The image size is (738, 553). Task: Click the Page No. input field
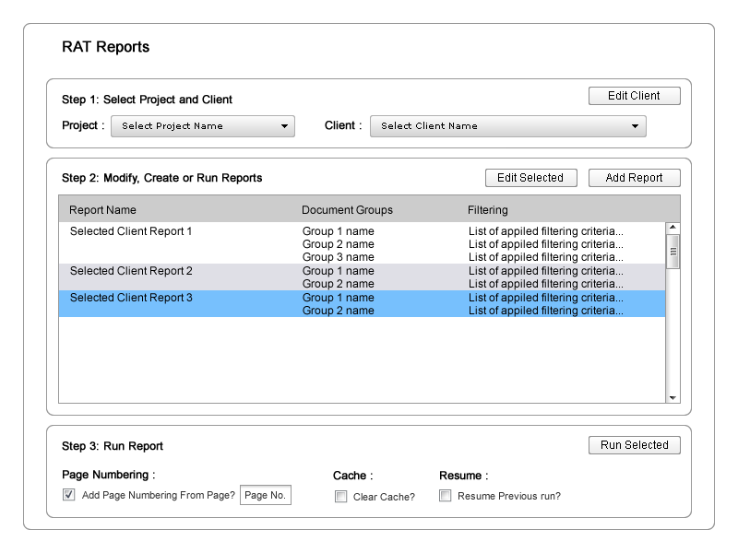click(x=266, y=496)
